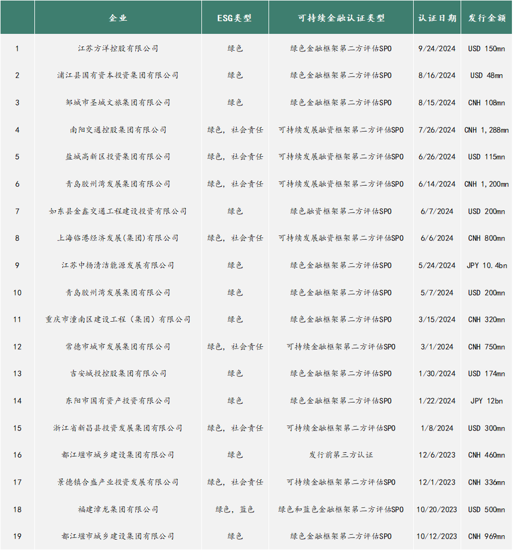The width and height of the screenshot is (513, 550).
Task: Select the amount USD 174mn
Action: coord(487,374)
